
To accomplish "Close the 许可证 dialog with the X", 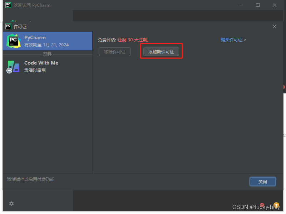I will coord(275,26).
